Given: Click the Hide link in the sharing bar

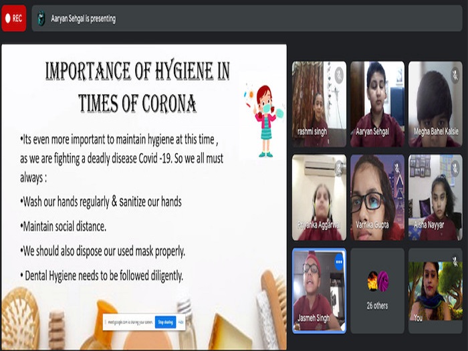Looking at the screenshot, I should tap(181, 322).
